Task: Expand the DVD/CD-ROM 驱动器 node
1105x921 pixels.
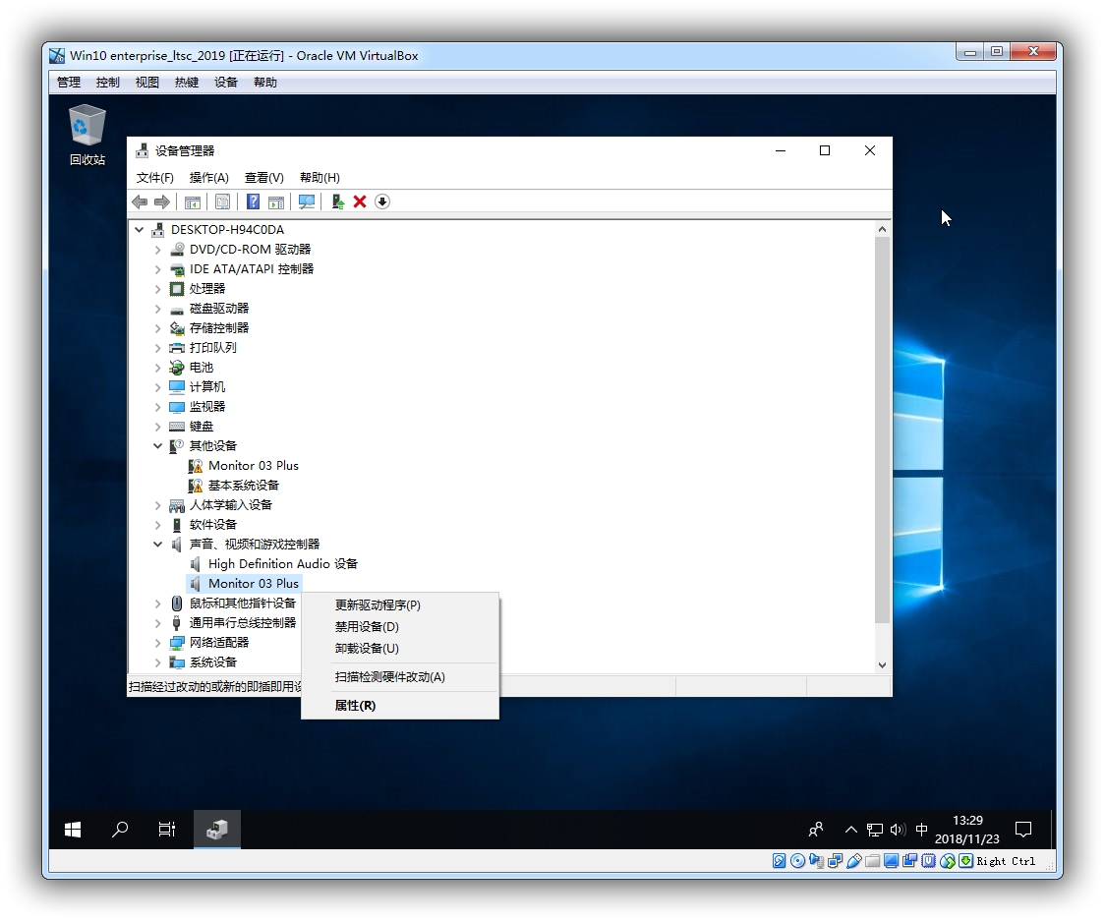Action: (157, 250)
